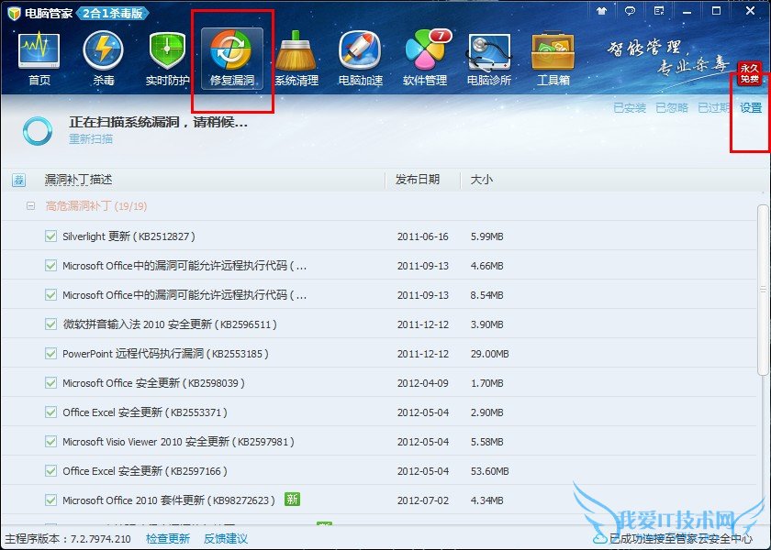Click the 电脑管家 shield logo
The image size is (771, 550).
(15, 13)
